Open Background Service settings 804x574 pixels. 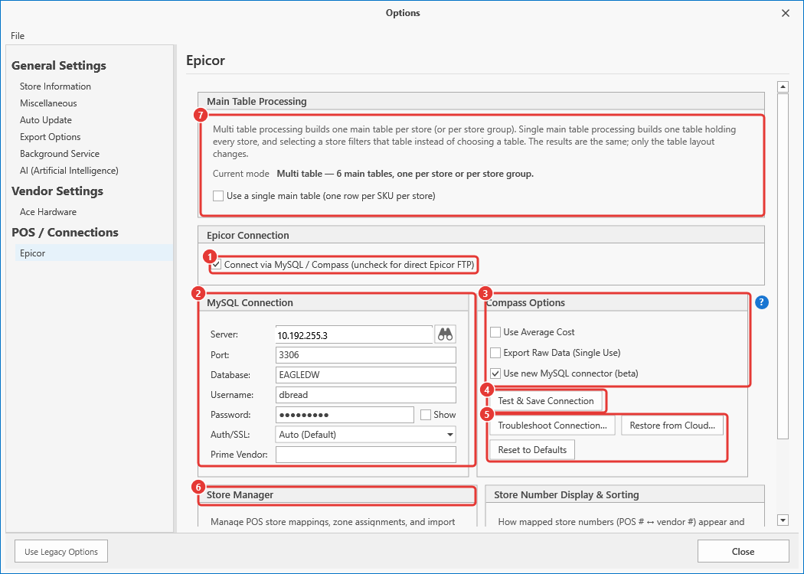click(60, 154)
